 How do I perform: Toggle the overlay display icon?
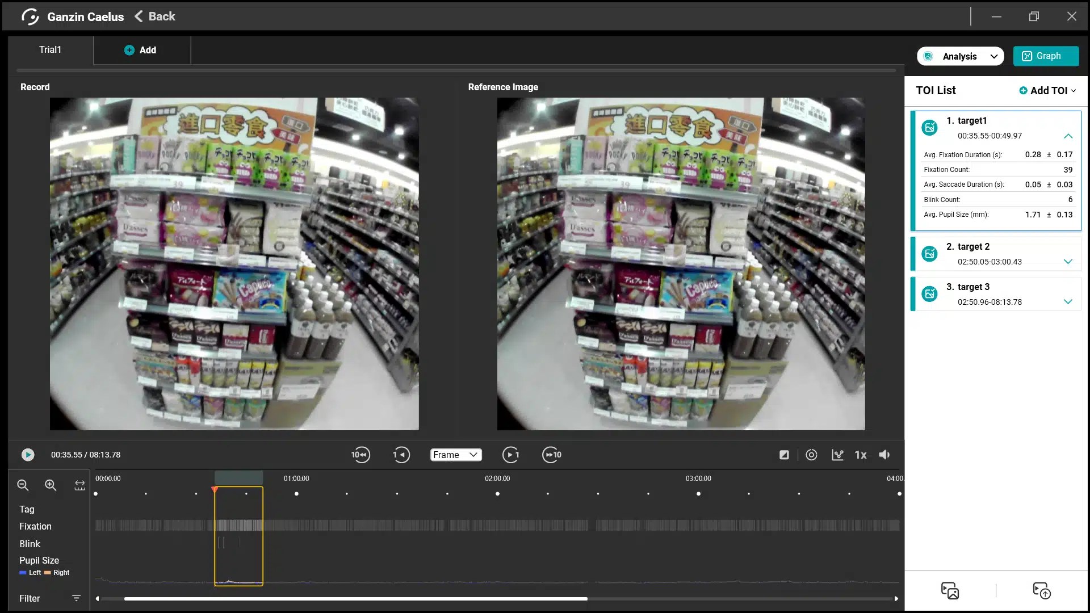pos(784,455)
